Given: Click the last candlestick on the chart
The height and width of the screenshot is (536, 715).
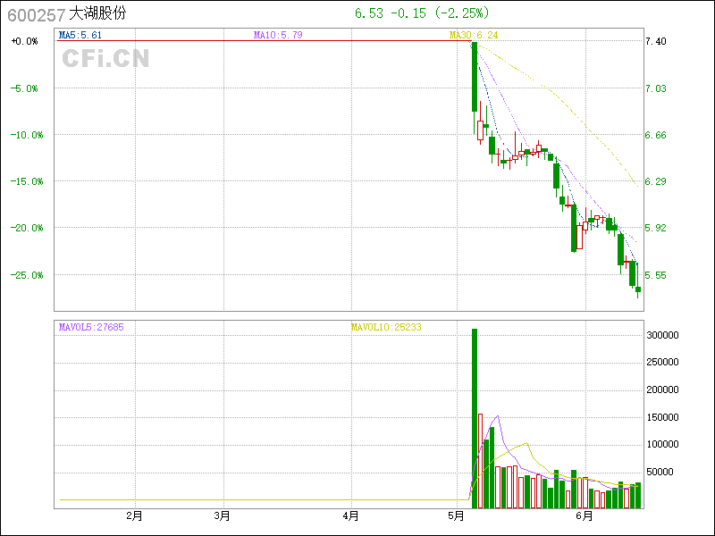Looking at the screenshot, I should [638, 289].
